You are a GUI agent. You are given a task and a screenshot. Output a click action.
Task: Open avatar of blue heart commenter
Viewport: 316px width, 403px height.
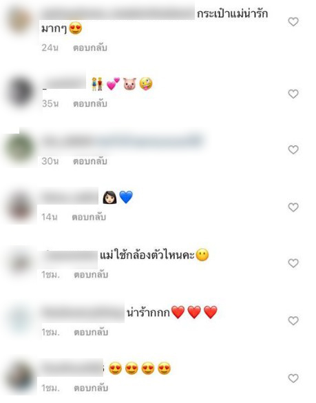click(21, 207)
